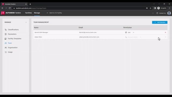This screenshot has height=97, width=172.
Task: Open the Chrome three-dot menu
Action: [x=170, y=8]
